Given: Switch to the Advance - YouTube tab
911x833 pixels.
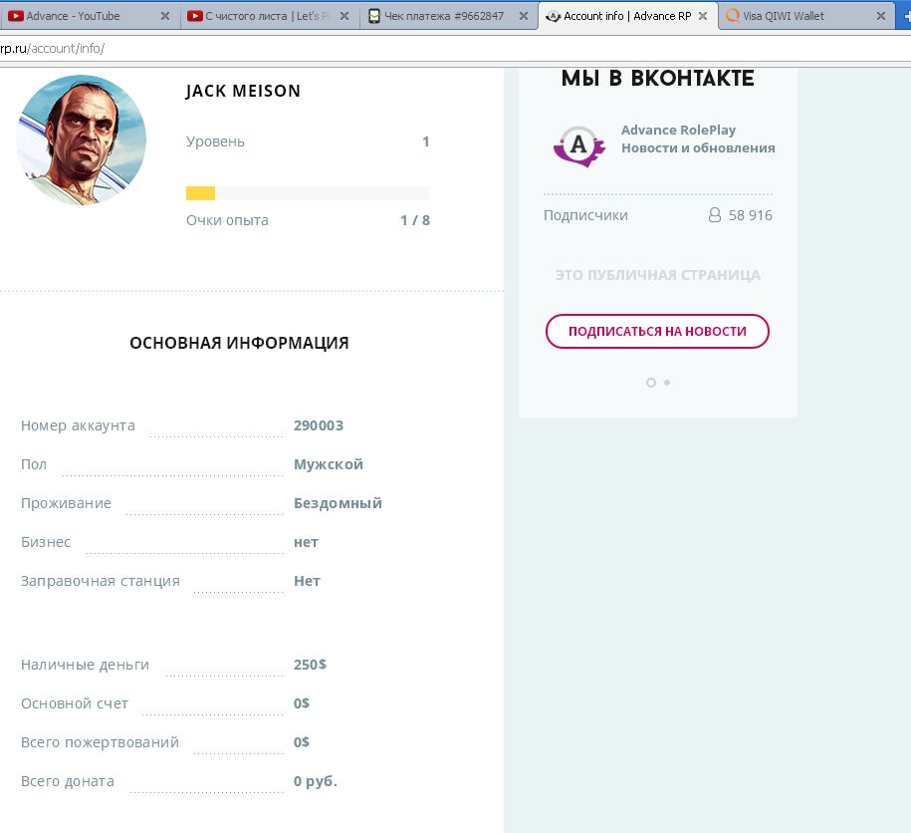Looking at the screenshot, I should (90, 16).
